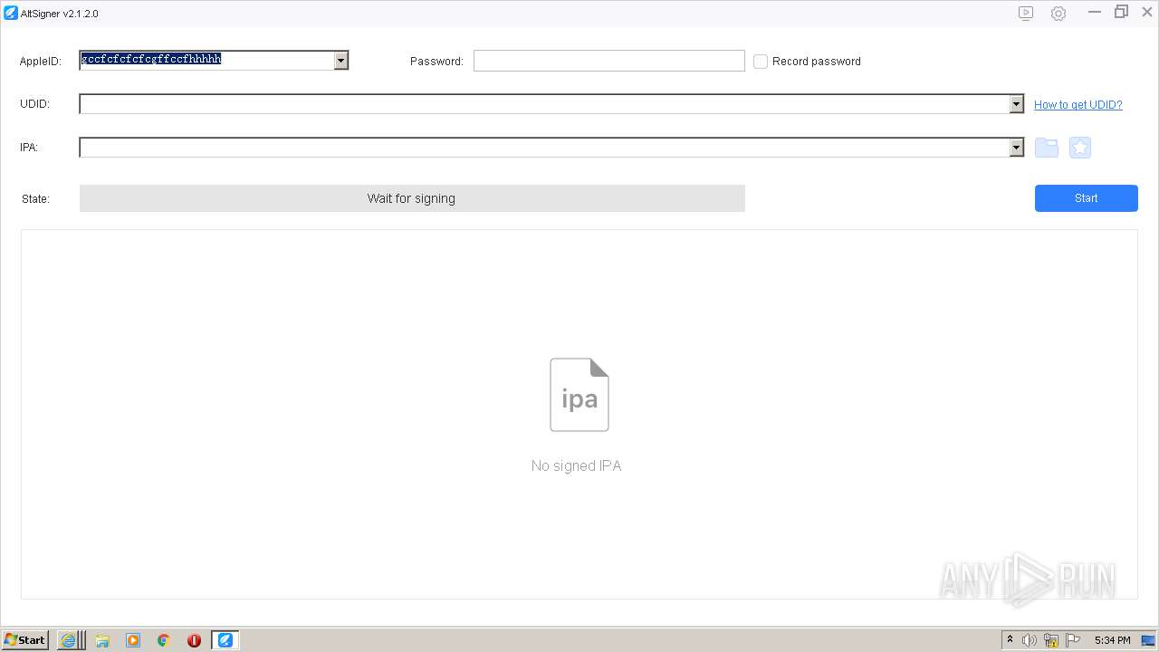Browse for IPA with the folder icon
1159x652 pixels.
pos(1047,148)
